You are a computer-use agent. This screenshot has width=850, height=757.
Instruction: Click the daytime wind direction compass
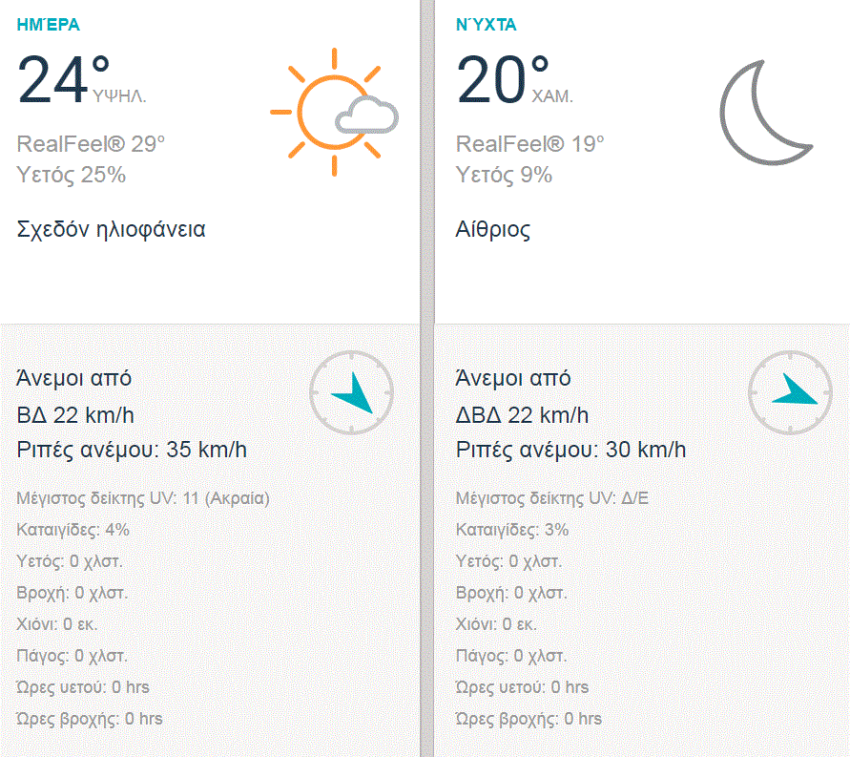[x=351, y=391]
